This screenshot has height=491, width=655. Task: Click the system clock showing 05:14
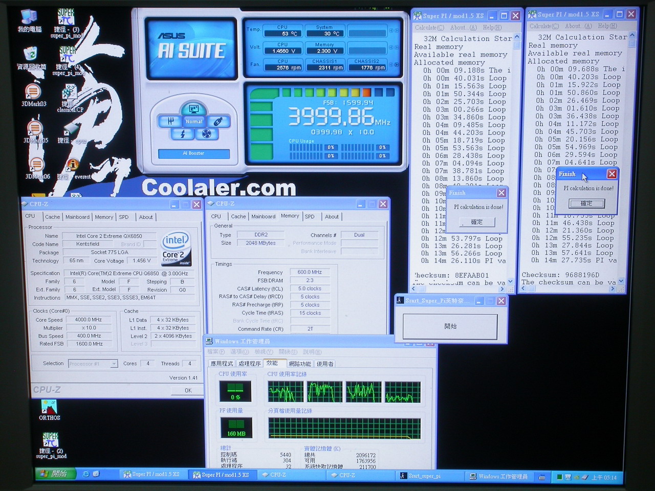tap(604, 478)
